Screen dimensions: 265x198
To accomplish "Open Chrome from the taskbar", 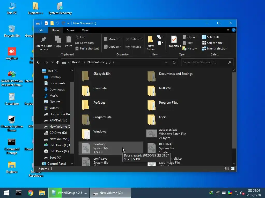I will (x=31, y=193).
